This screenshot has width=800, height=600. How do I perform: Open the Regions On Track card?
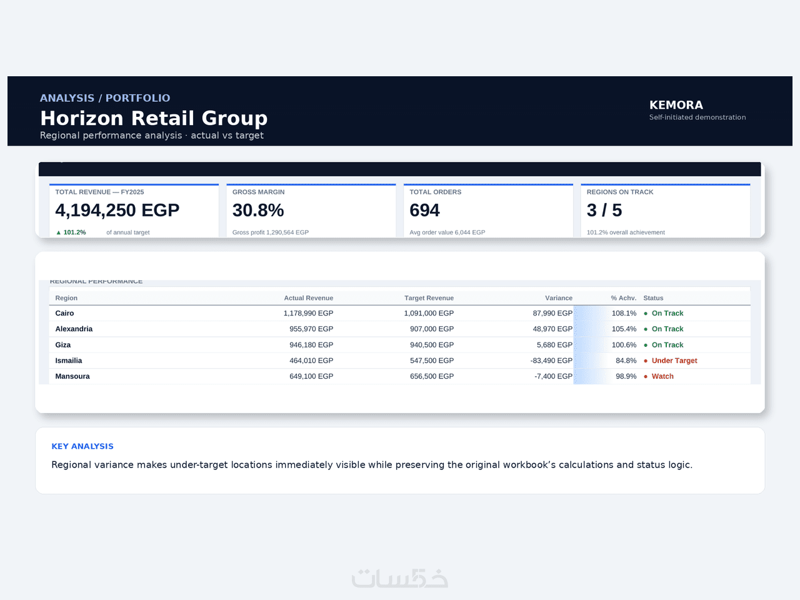tap(666, 211)
